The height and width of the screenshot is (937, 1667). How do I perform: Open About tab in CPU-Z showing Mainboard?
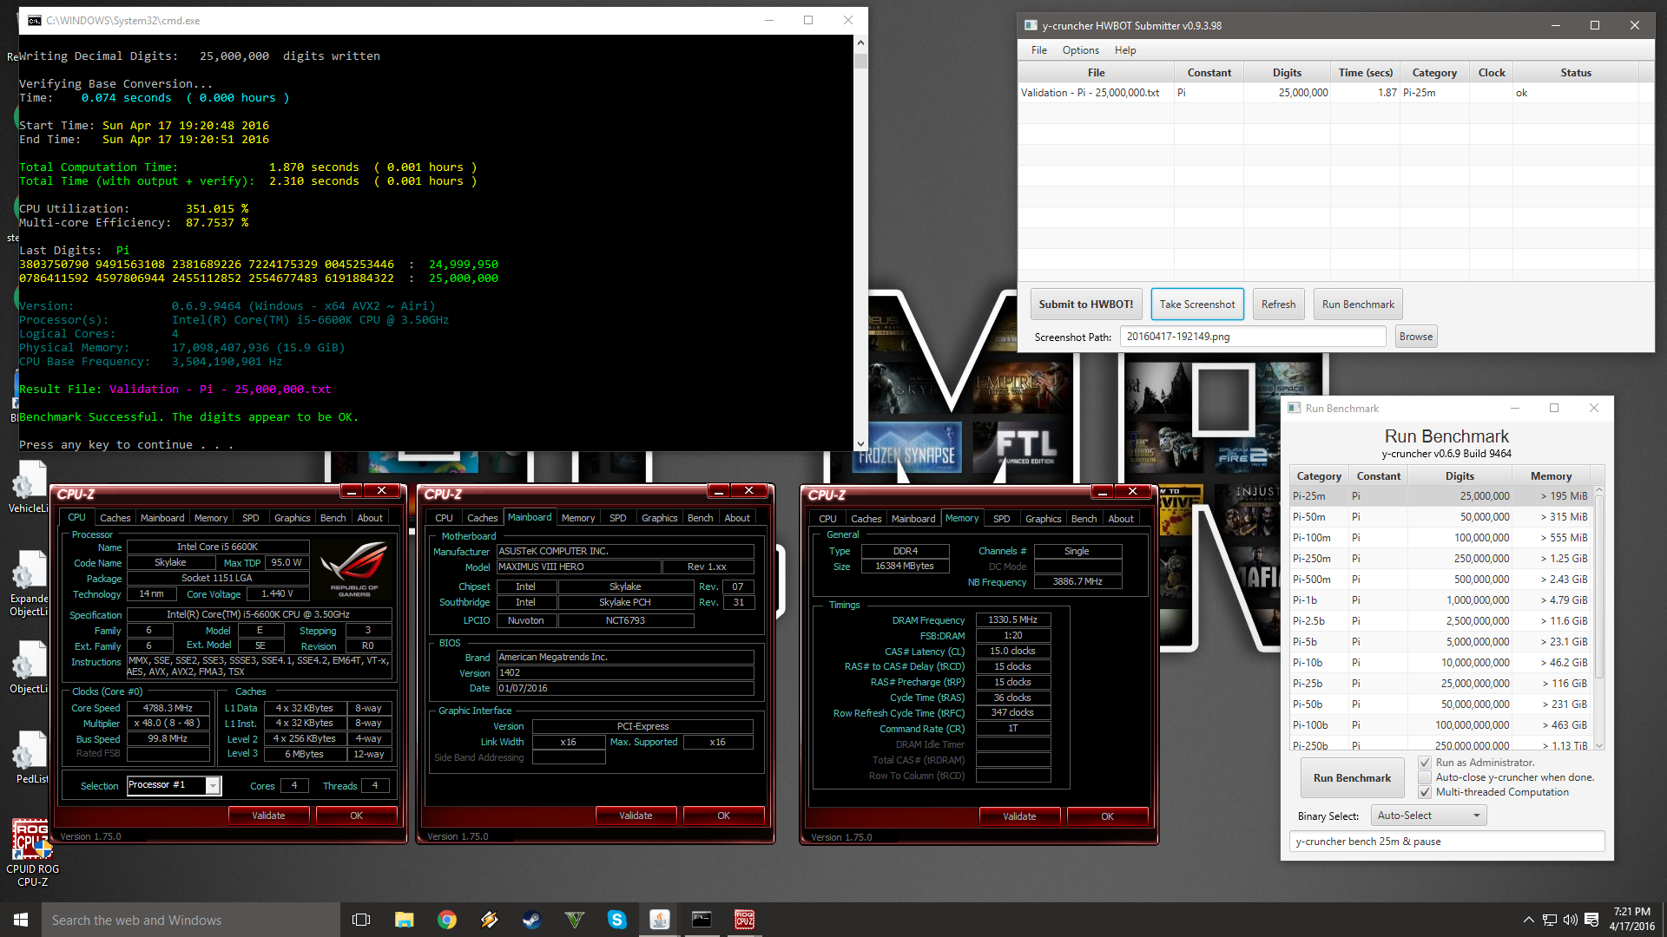point(736,518)
